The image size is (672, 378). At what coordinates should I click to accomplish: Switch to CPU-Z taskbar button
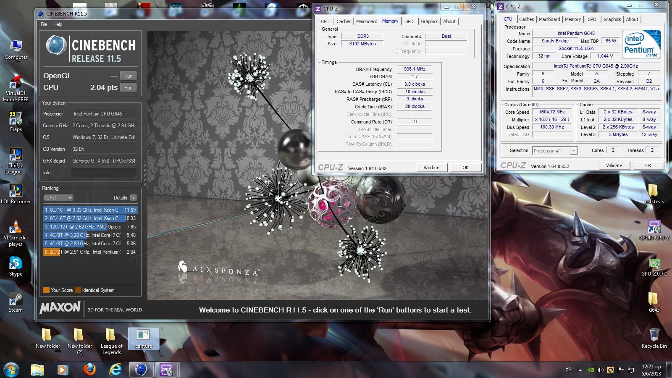point(167,370)
